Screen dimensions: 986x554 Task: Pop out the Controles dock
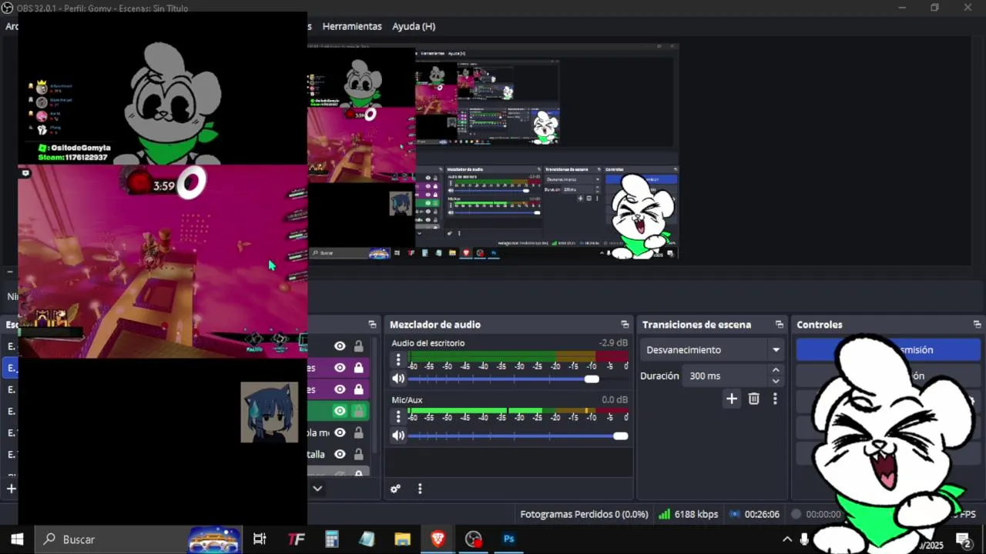(977, 325)
